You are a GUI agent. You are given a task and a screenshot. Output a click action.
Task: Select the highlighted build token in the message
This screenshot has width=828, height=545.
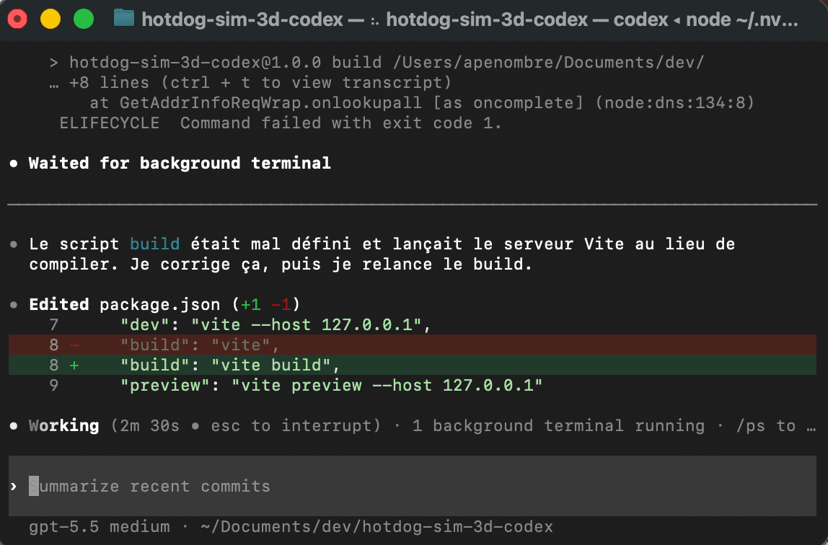tap(154, 244)
